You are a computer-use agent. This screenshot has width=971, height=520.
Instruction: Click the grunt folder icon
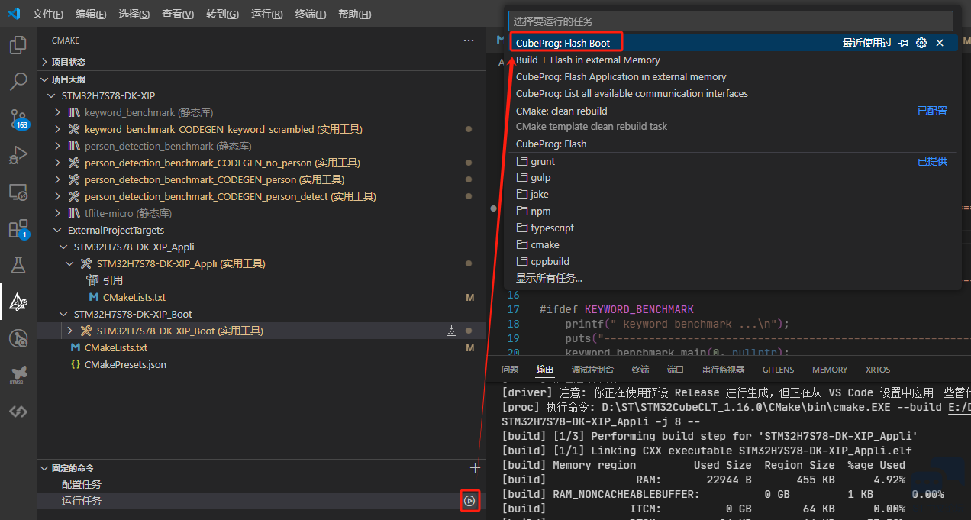(x=522, y=161)
